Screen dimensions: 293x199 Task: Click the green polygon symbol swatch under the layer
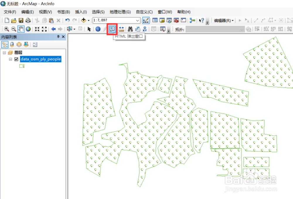pos(22,66)
